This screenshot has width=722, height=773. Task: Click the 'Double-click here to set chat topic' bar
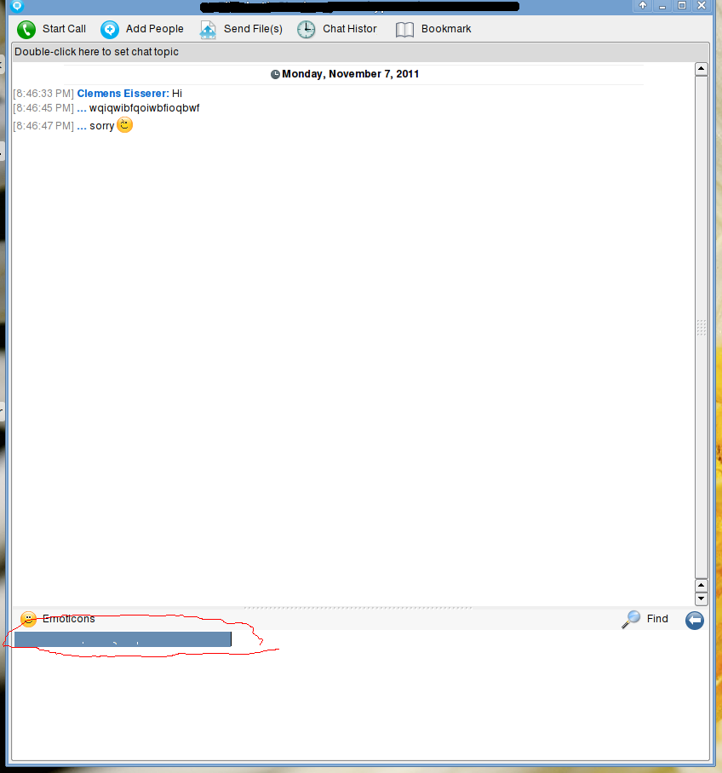(x=96, y=52)
